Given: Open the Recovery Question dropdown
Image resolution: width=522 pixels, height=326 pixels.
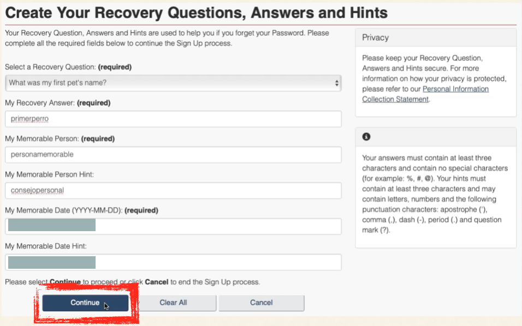Looking at the screenshot, I should click(x=173, y=83).
